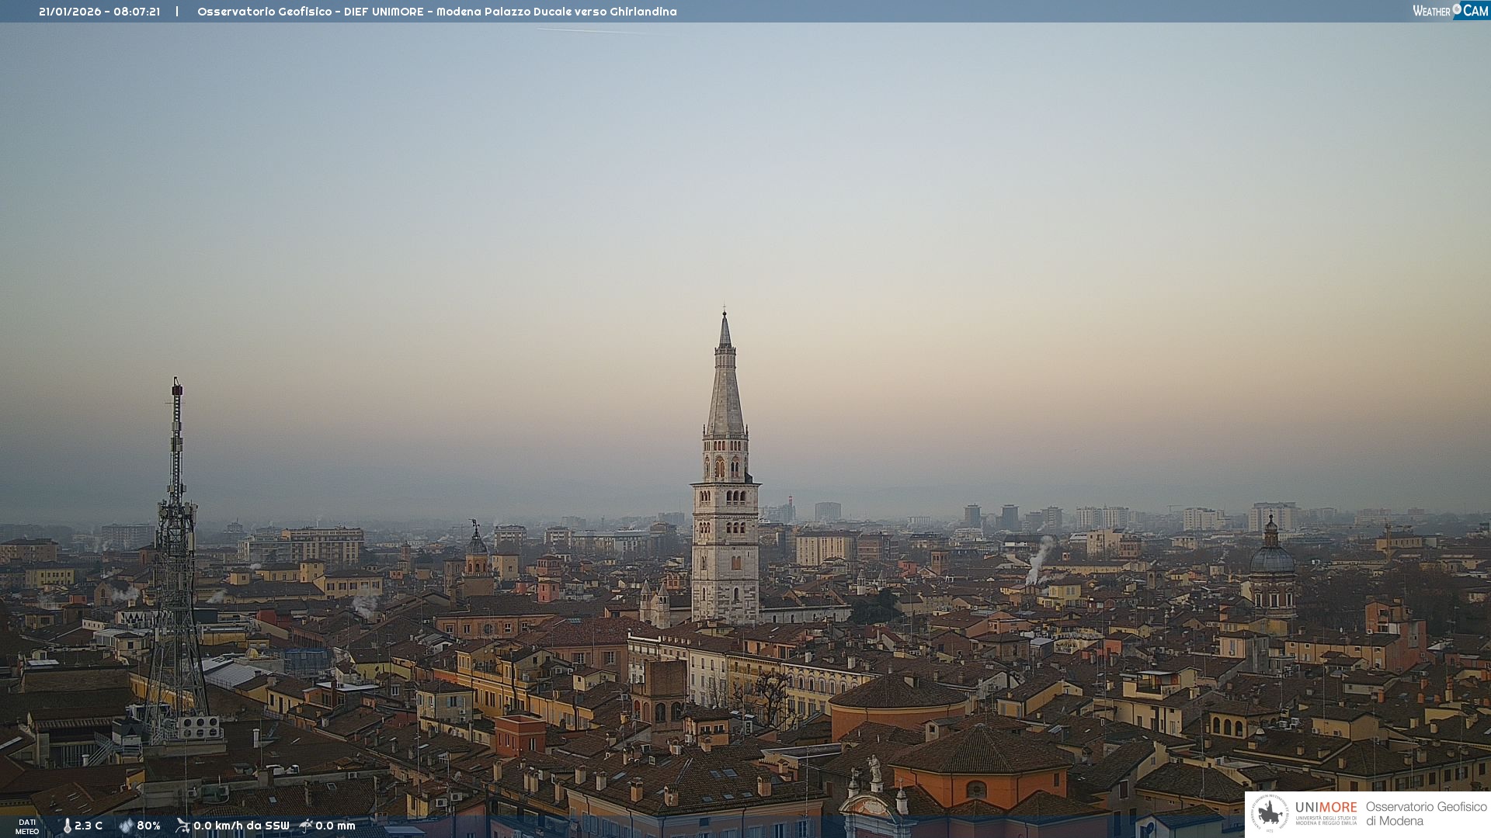Click the Weather text in top logo
Screen dimensions: 1491x838
[1431, 11]
